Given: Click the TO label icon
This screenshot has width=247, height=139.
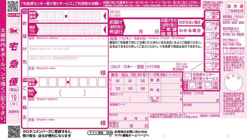Looking at the screenshot, I should point(24,12).
